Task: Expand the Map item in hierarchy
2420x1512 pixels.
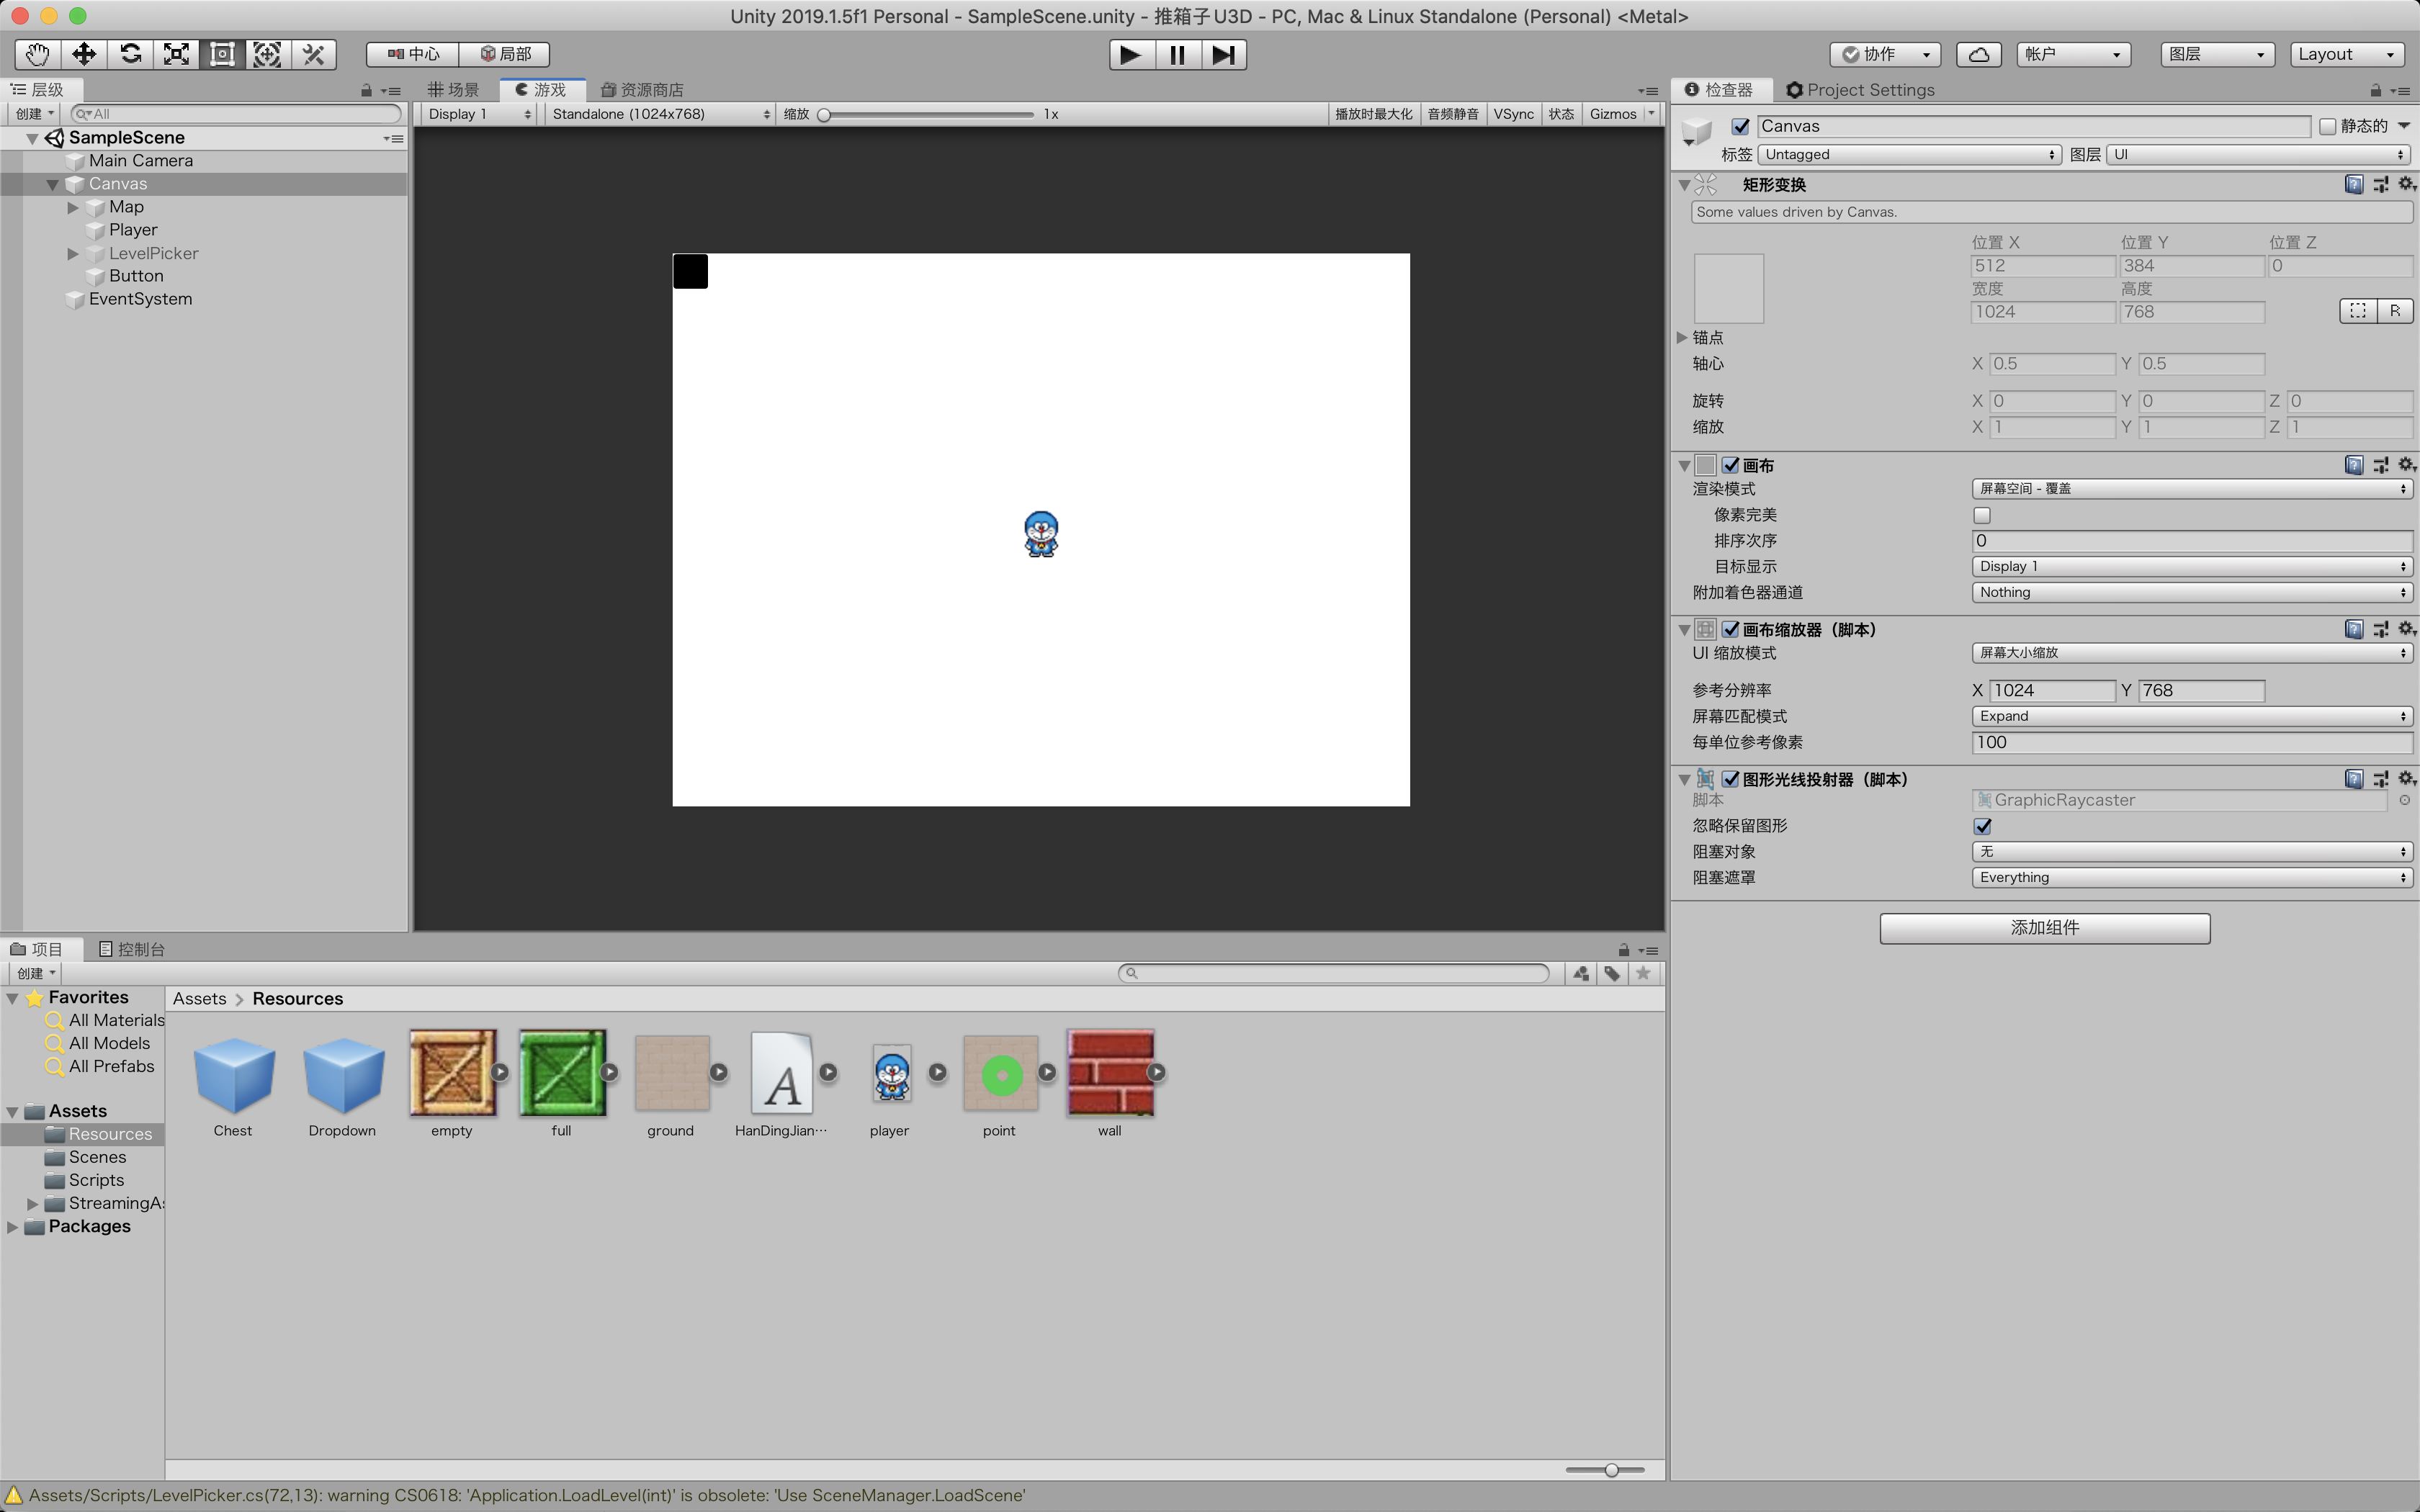Action: click(x=73, y=207)
